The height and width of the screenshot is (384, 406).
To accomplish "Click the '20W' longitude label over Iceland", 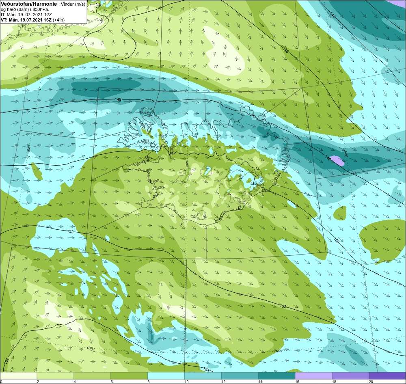I will tap(187, 164).
